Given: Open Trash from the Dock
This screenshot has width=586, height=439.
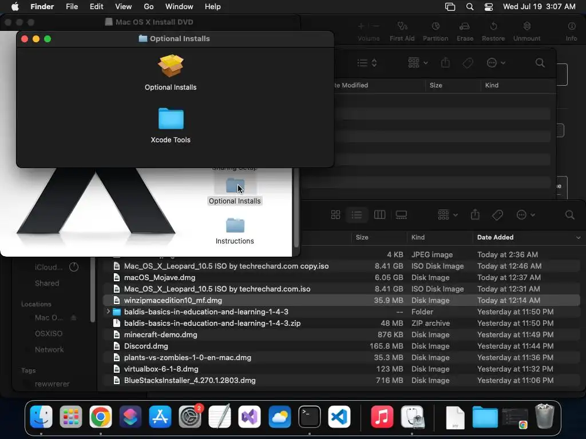Looking at the screenshot, I should [x=545, y=417].
